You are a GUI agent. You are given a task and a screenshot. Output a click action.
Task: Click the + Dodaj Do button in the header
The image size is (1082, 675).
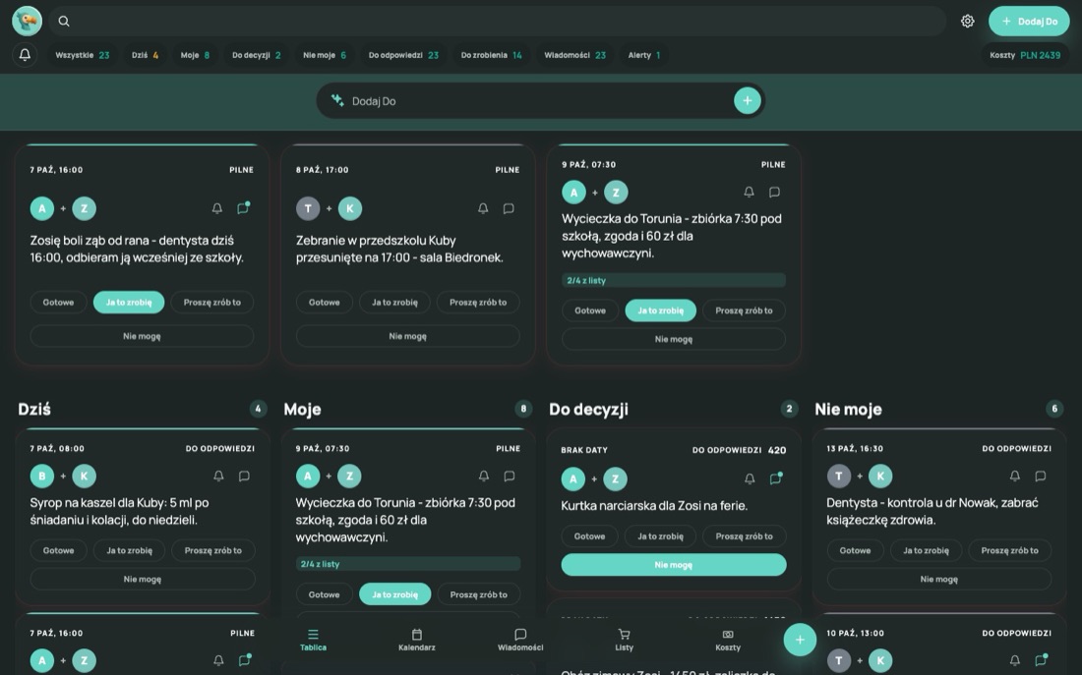1029,22
